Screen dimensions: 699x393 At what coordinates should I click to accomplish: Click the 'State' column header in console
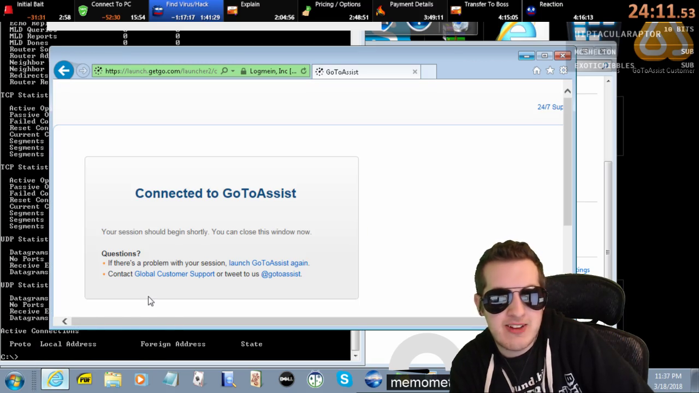(x=252, y=344)
